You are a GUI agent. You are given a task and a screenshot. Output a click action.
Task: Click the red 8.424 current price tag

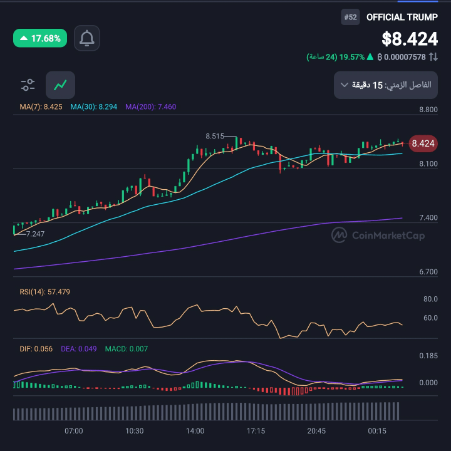click(x=423, y=143)
